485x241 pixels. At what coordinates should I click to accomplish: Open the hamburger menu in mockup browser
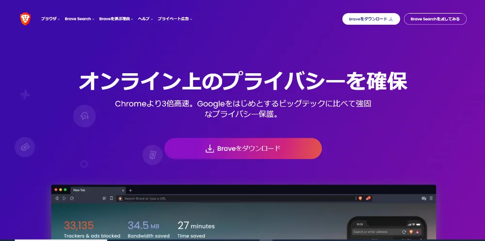[431, 198]
